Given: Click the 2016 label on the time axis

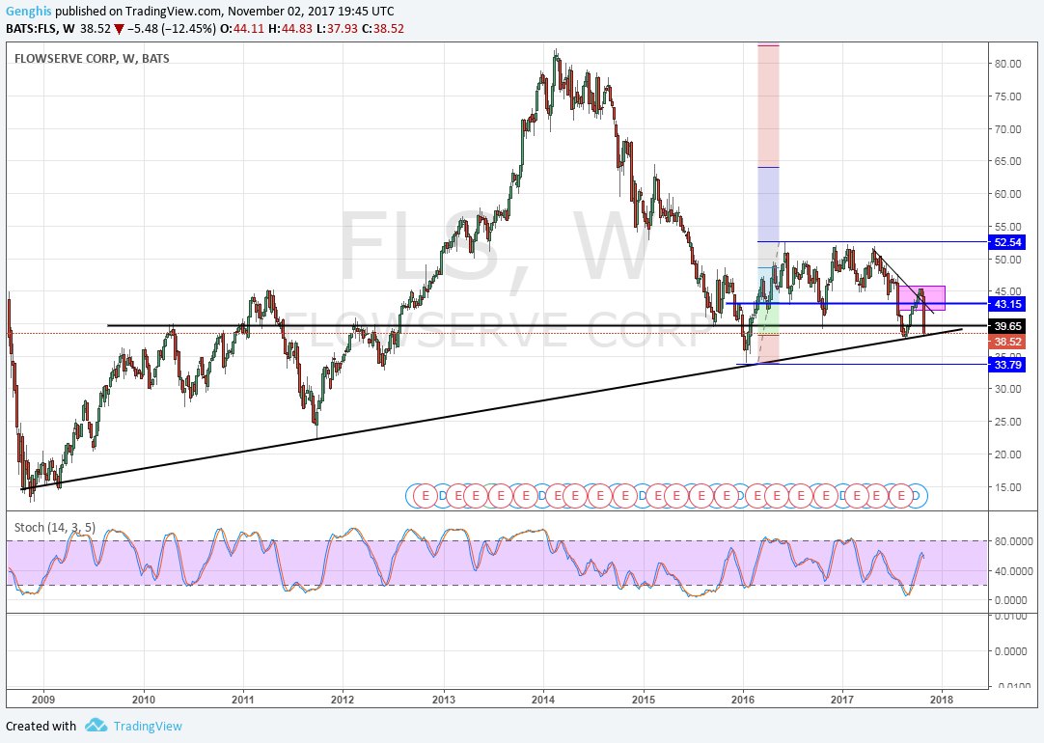Looking at the screenshot, I should coord(743,699).
